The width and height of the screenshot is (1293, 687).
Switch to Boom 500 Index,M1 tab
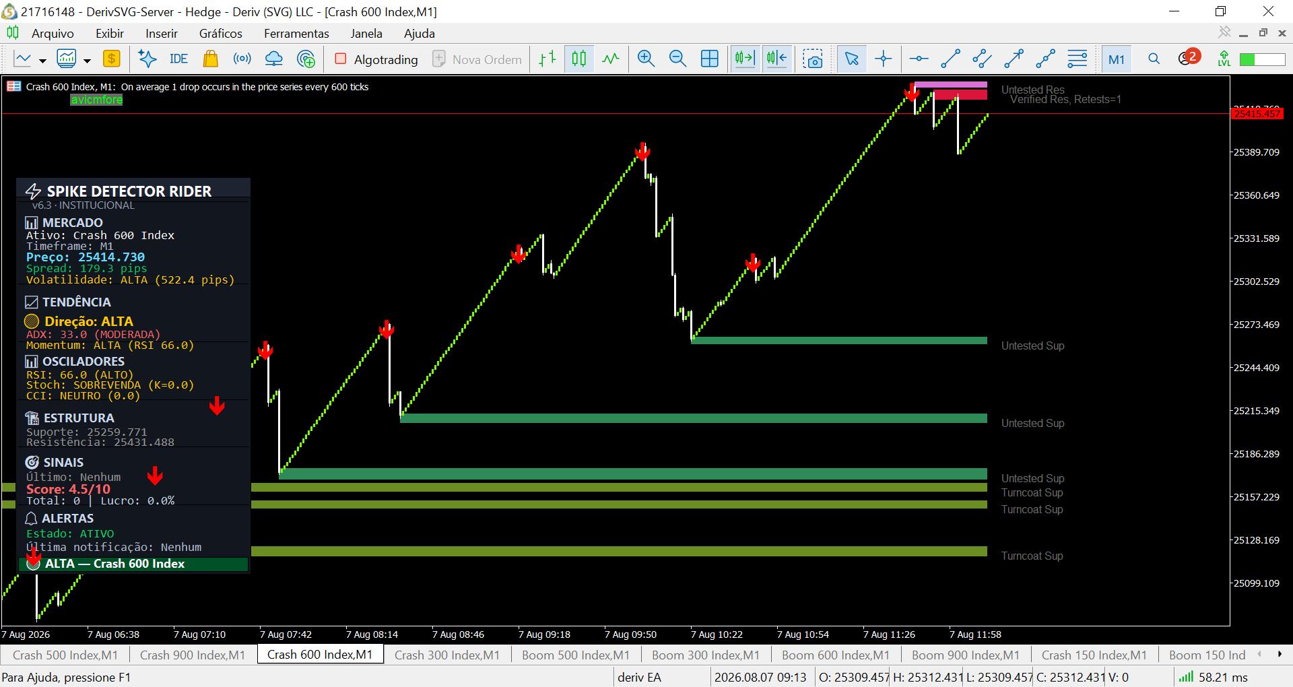pos(576,655)
